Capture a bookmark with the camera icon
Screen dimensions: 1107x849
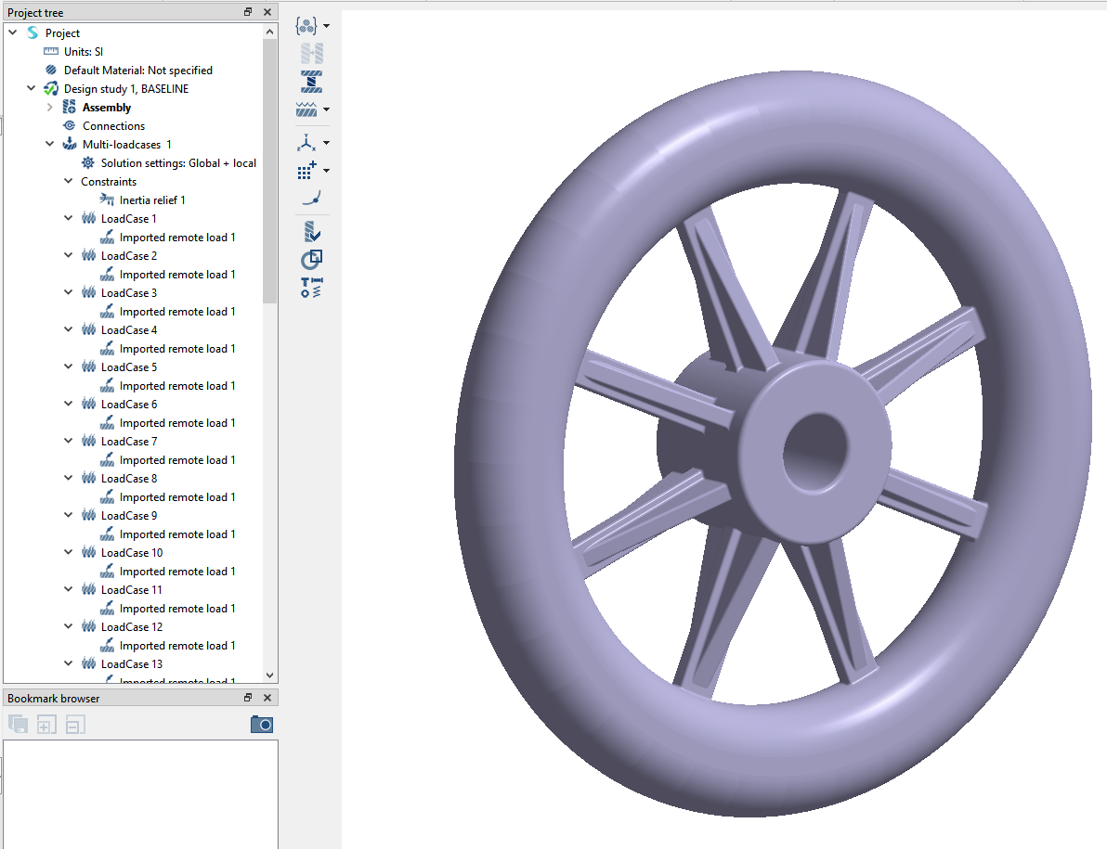(x=262, y=725)
